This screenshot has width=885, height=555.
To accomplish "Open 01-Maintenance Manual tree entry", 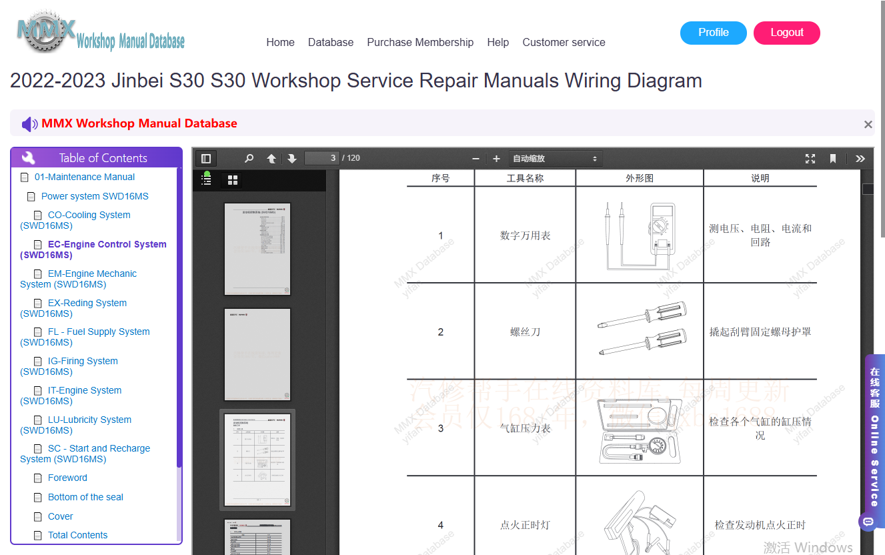I will point(85,177).
